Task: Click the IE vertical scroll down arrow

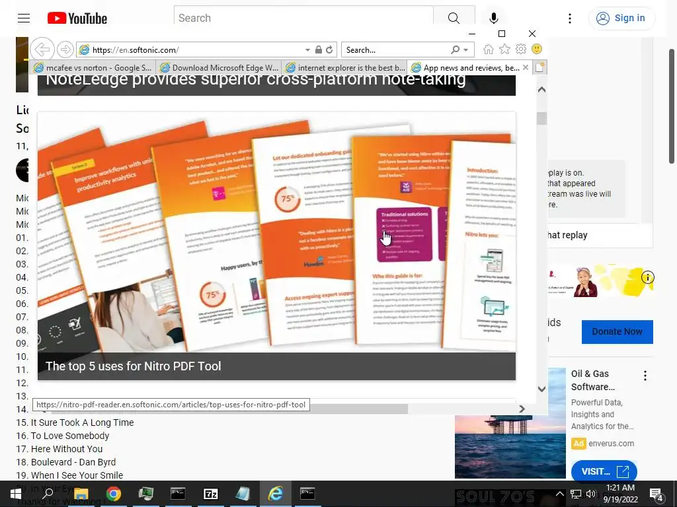Action: pyautogui.click(x=542, y=389)
